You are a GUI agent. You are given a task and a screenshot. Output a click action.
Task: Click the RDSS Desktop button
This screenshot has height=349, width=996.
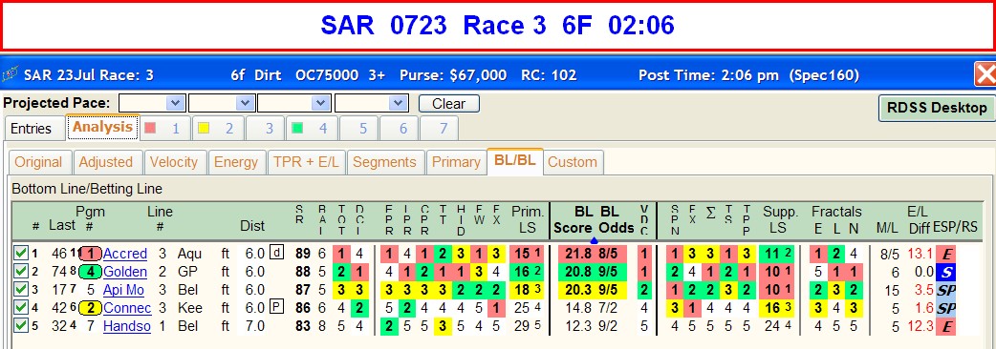(937, 109)
